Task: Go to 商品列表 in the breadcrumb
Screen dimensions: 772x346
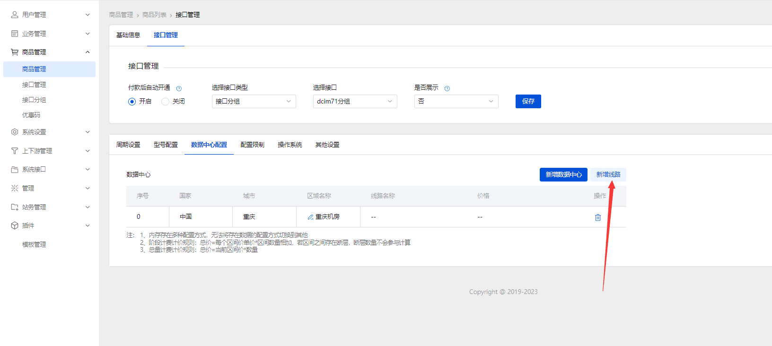Action: pos(154,15)
